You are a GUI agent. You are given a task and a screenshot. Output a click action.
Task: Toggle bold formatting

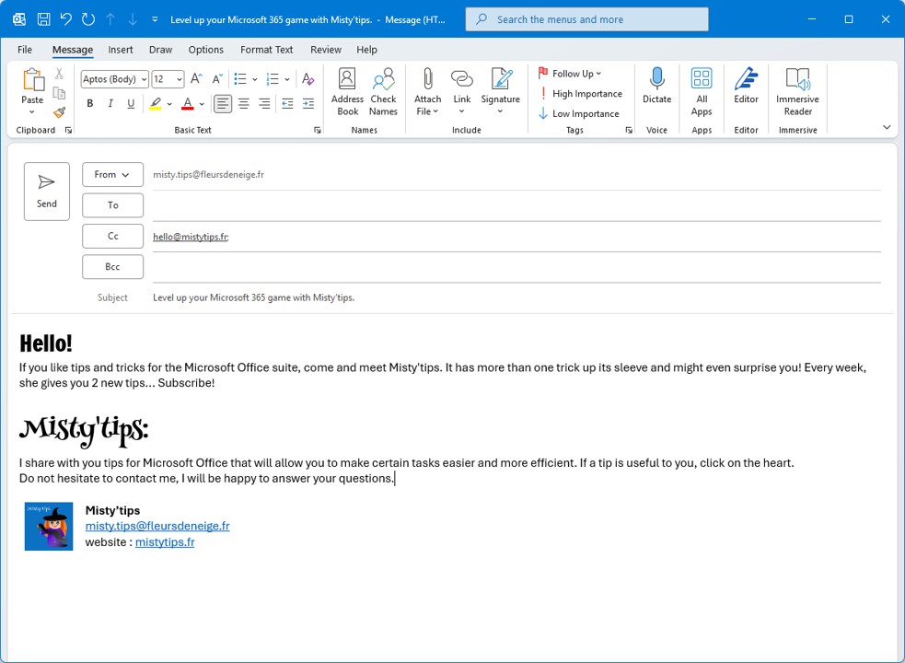[x=90, y=104]
